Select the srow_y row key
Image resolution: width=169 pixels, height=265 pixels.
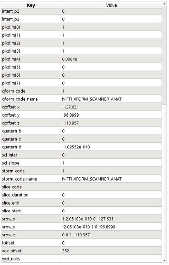31,227
